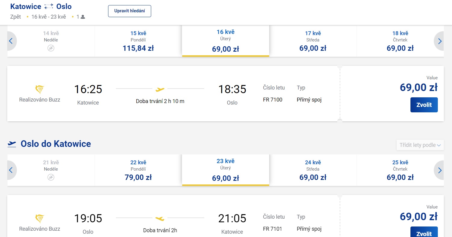The image size is (452, 237).
Task: Show later outbound dates with right arrow
Action: coord(440,41)
